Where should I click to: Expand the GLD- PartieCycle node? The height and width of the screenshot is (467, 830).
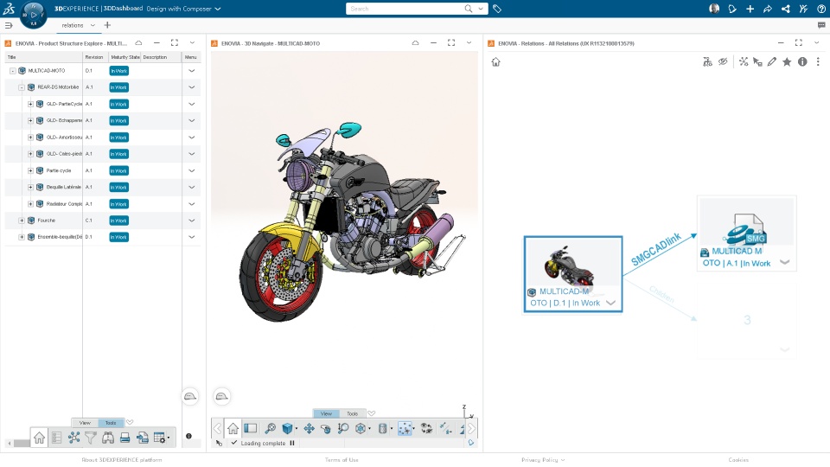[31, 104]
